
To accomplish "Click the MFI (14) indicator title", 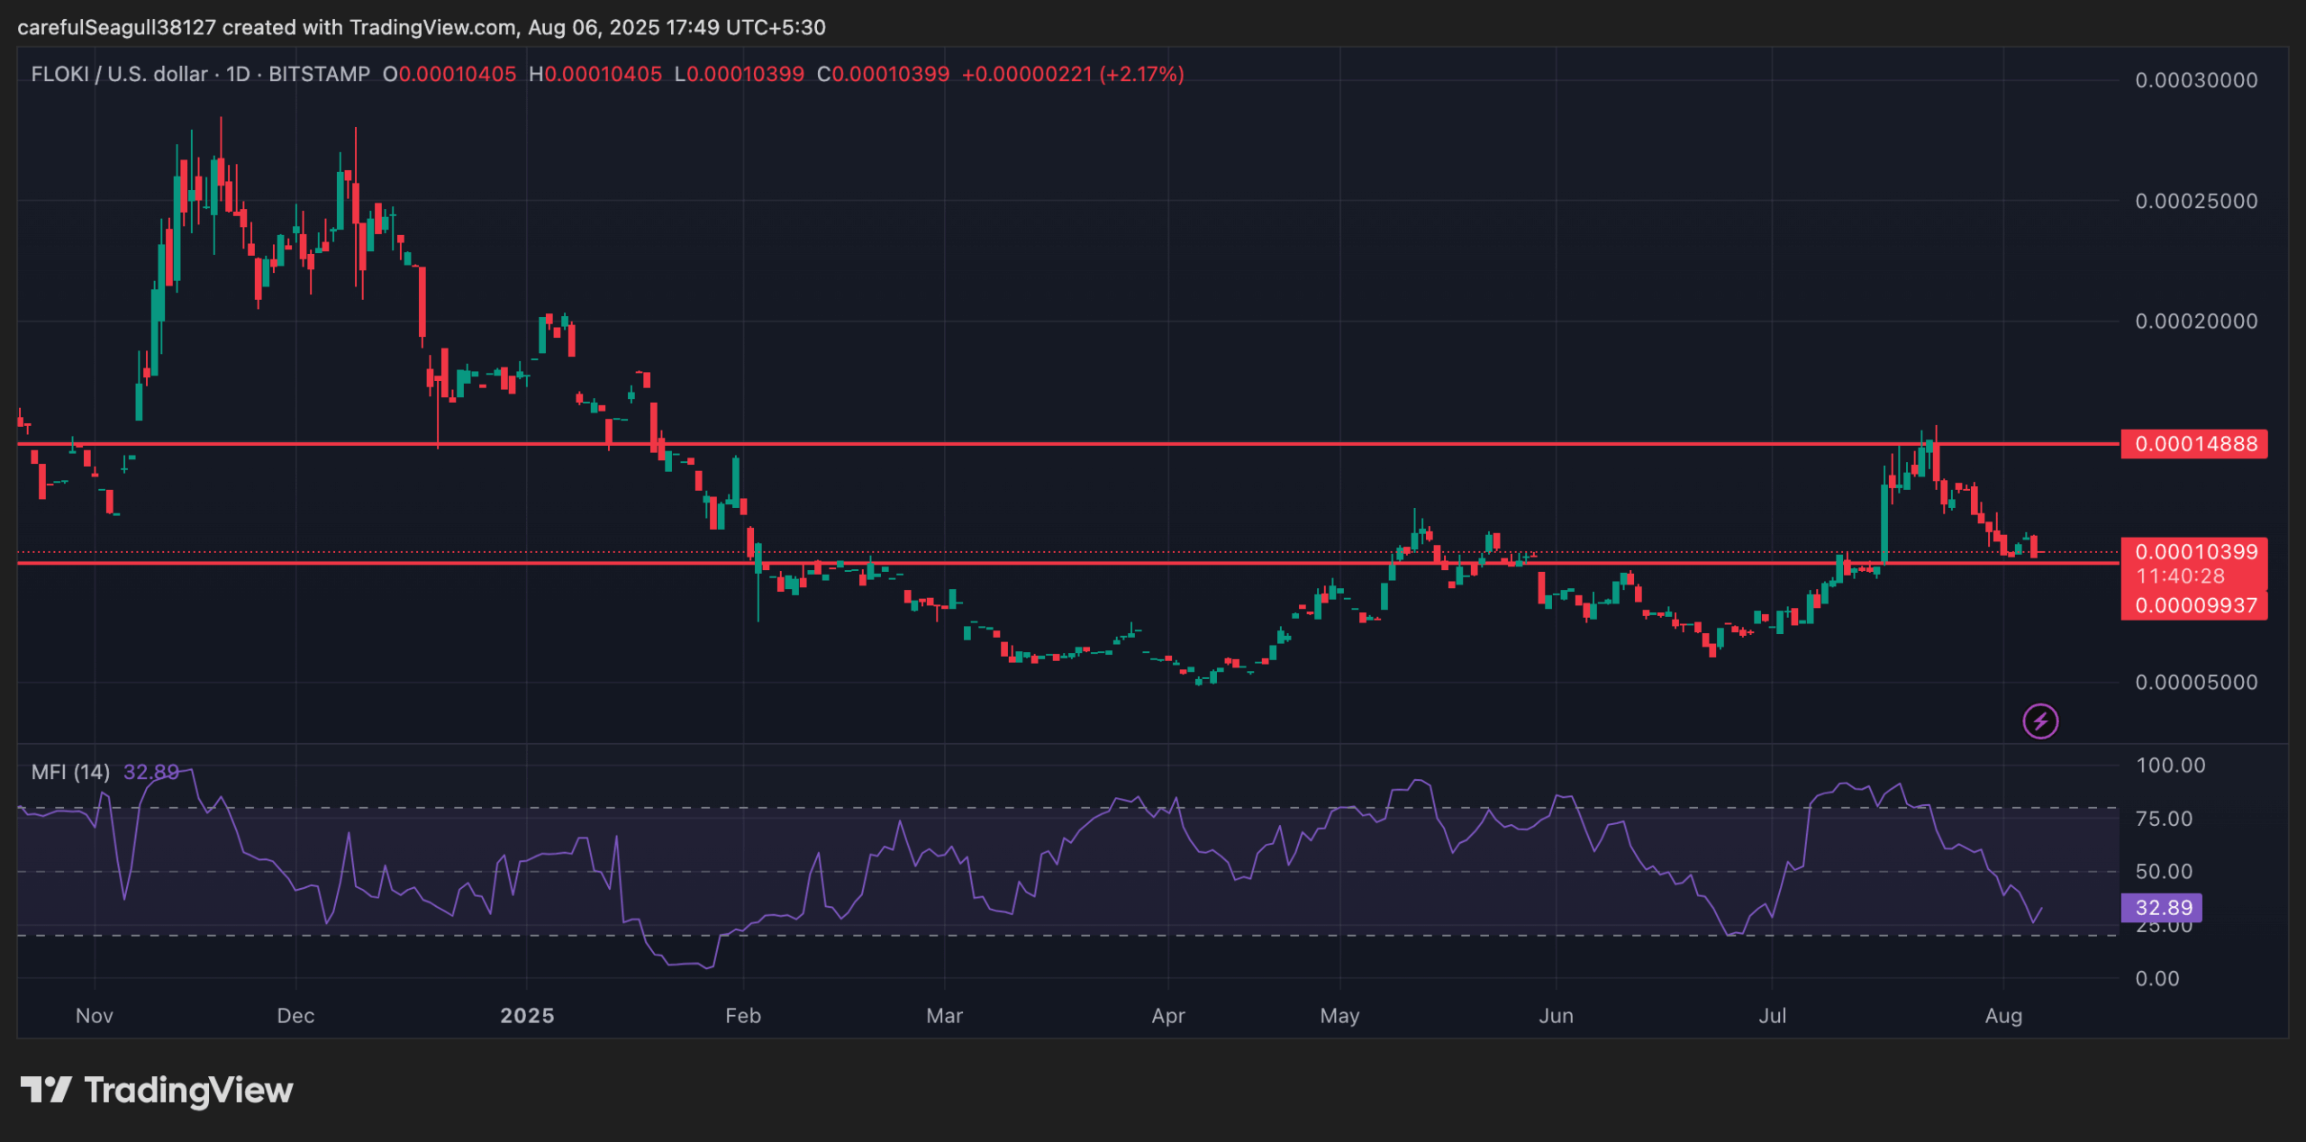I will click(x=70, y=772).
